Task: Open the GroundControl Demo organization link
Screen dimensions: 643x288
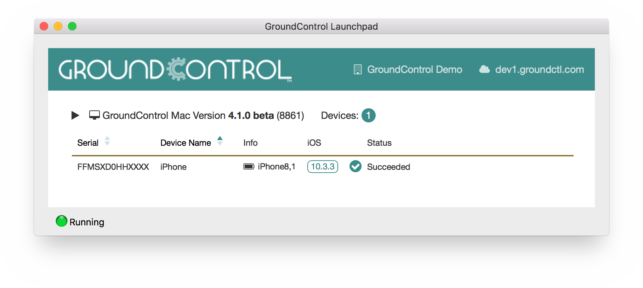Action: (x=414, y=69)
